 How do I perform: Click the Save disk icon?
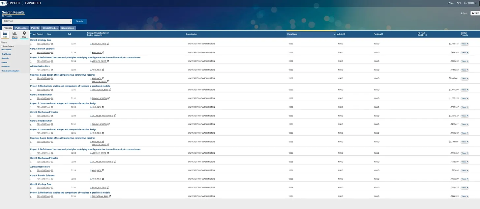[462, 13]
